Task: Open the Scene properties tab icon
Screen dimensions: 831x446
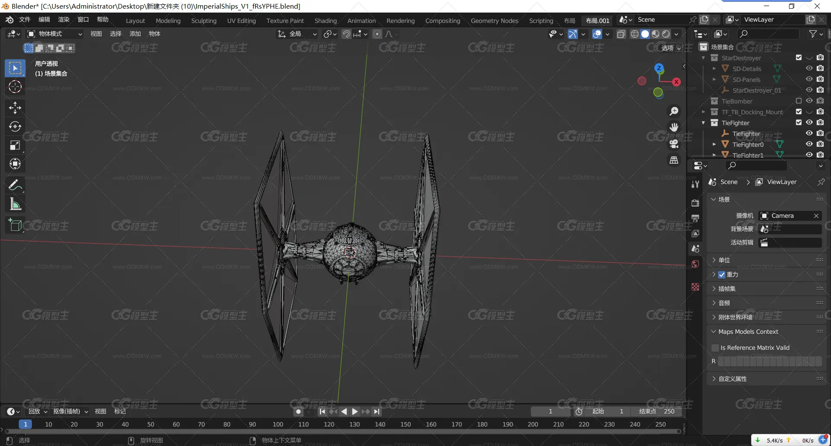Action: (x=695, y=249)
